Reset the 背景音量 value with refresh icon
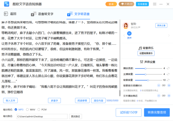The height and width of the screenshot is (121, 173). [x=168, y=80]
